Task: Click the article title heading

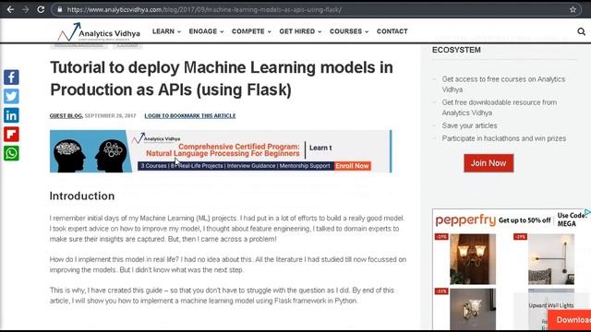Action: point(222,78)
